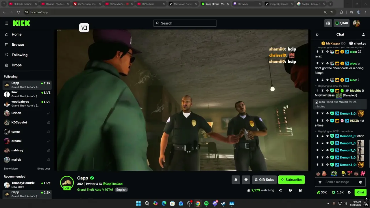Click the MsKappa top gifter entry
Image resolution: width=370 pixels, height=208 pixels.
click(x=333, y=43)
